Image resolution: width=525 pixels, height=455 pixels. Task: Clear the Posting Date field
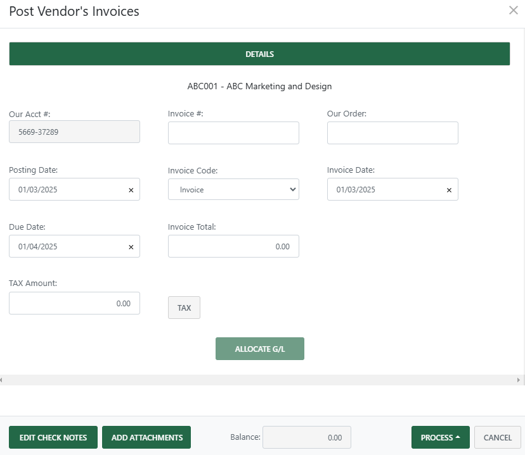131,189
